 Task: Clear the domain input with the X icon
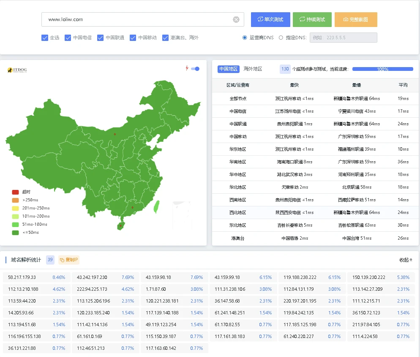coord(236,19)
